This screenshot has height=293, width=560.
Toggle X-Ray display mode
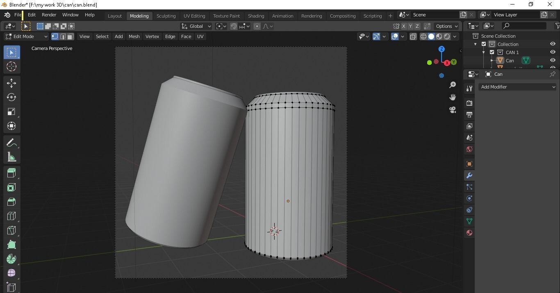pos(413,36)
